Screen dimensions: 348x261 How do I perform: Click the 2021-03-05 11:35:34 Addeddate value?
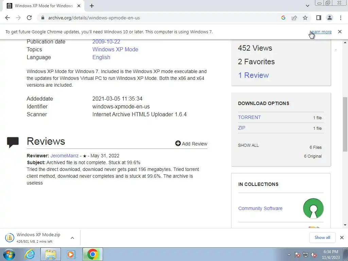click(x=117, y=99)
